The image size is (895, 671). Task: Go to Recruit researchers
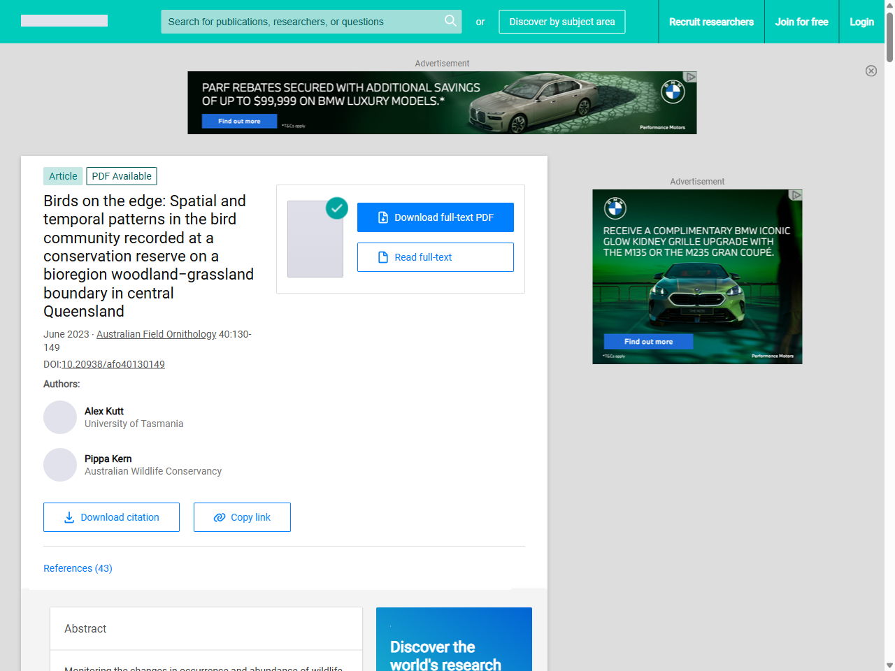[x=711, y=22]
